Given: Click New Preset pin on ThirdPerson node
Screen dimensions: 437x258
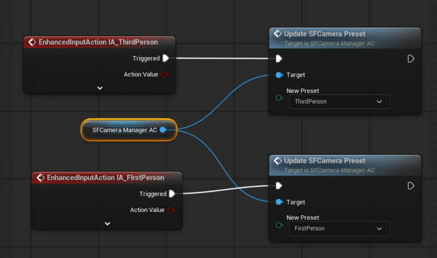Looking at the screenshot, I should tap(279, 98).
